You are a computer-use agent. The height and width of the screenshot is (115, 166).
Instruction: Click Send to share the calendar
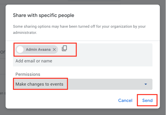tap(147, 100)
